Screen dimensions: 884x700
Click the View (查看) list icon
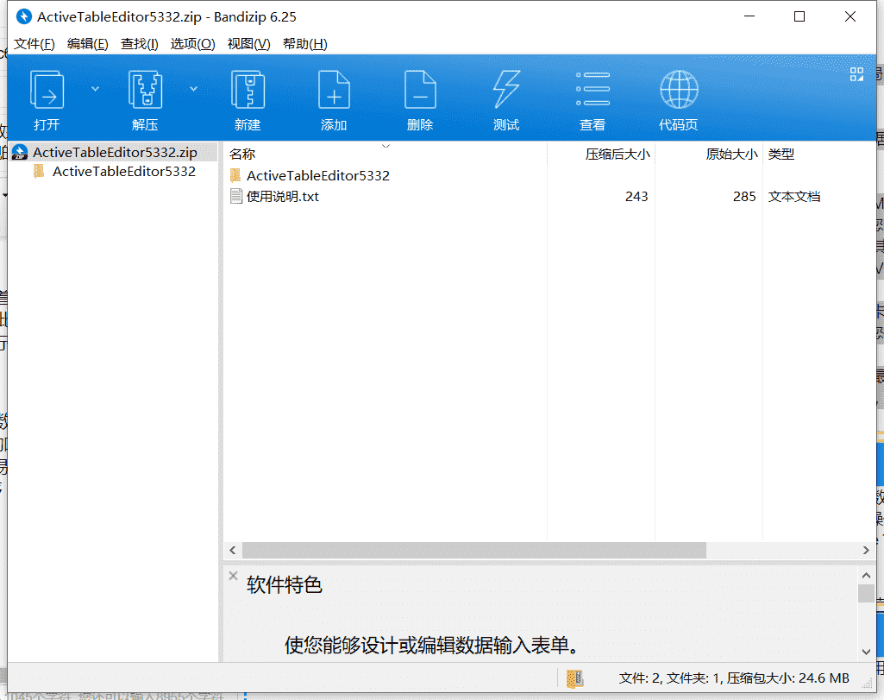coord(592,90)
